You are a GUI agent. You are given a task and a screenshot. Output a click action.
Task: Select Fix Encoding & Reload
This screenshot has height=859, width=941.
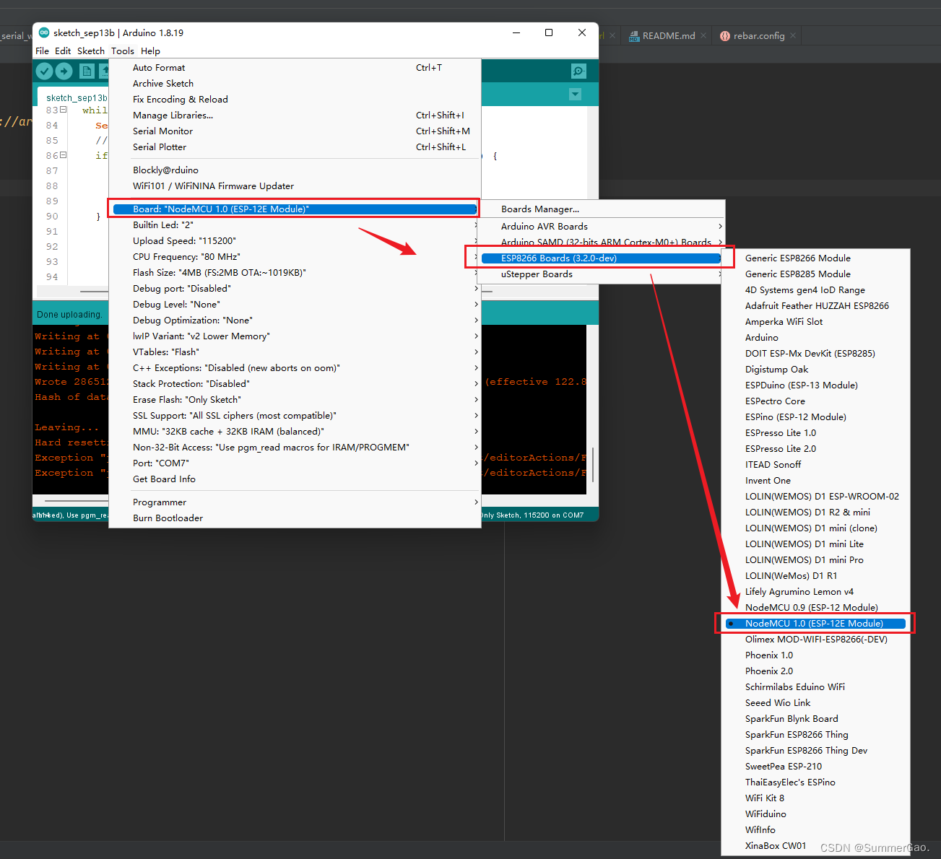click(x=295, y=100)
